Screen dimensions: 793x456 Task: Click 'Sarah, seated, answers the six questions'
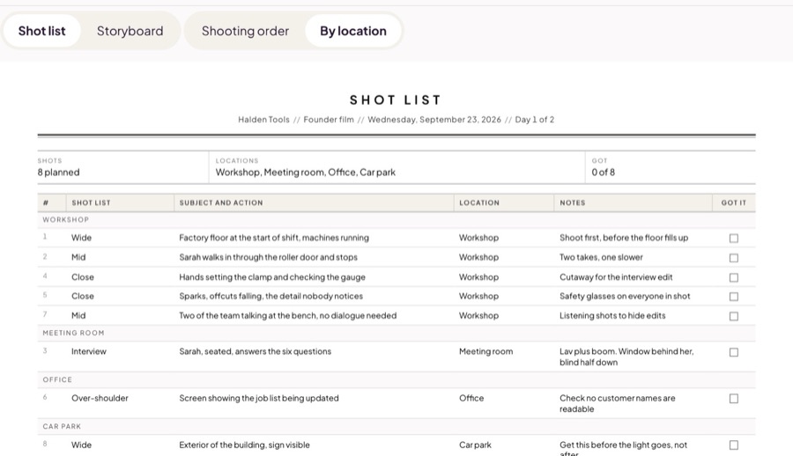coord(255,351)
